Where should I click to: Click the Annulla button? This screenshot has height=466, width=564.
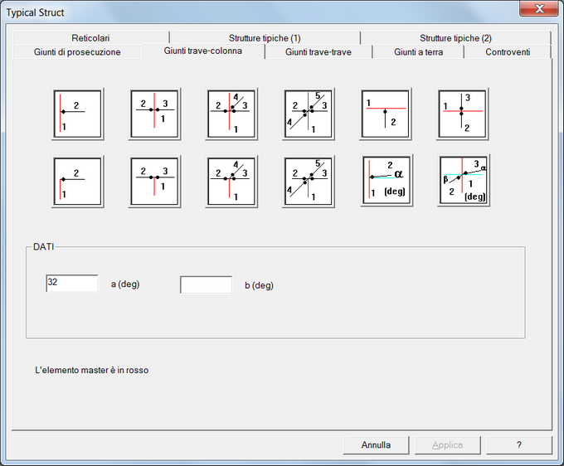[376, 445]
